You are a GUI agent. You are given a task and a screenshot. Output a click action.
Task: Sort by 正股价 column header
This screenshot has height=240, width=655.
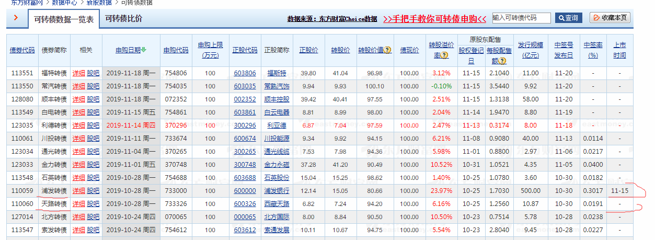pos(308,50)
